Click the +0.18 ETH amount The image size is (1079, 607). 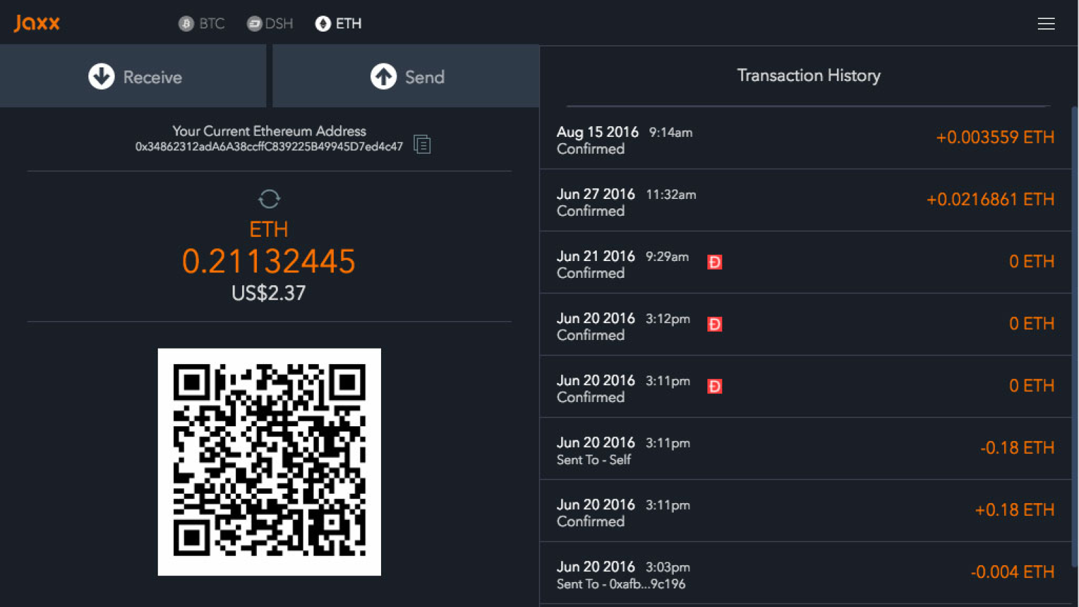[1014, 510]
